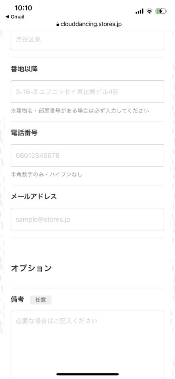Tap the 番地以降 field label
This screenshot has width=175, height=379.
(x=24, y=69)
